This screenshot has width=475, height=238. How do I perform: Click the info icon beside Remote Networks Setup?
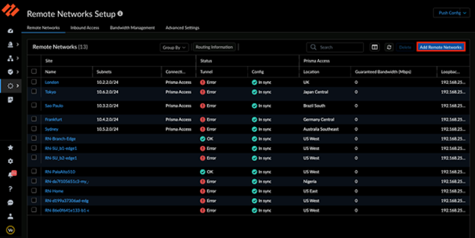point(120,14)
